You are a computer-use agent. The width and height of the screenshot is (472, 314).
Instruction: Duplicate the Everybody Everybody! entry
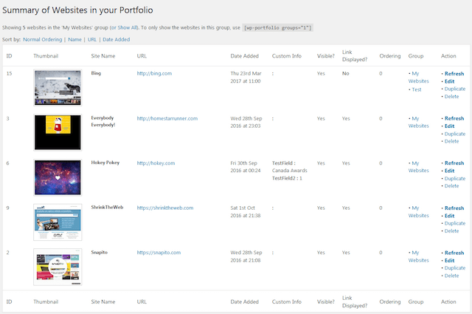pyautogui.click(x=455, y=134)
